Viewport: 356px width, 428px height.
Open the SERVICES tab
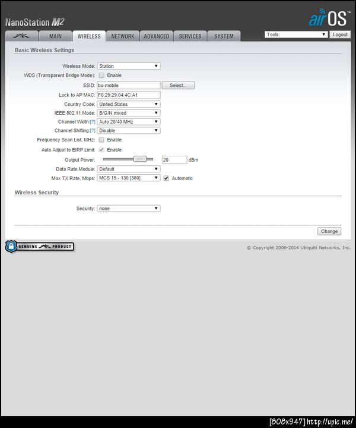[190, 36]
